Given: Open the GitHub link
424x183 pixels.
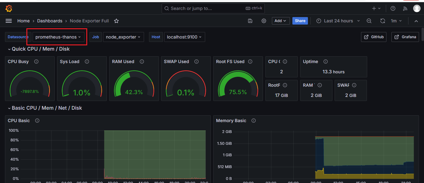Looking at the screenshot, I should (374, 37).
